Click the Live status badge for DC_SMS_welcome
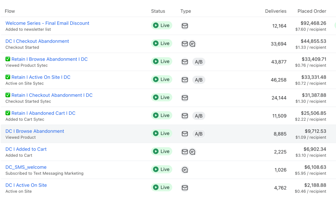The image size is (336, 200). (x=161, y=169)
